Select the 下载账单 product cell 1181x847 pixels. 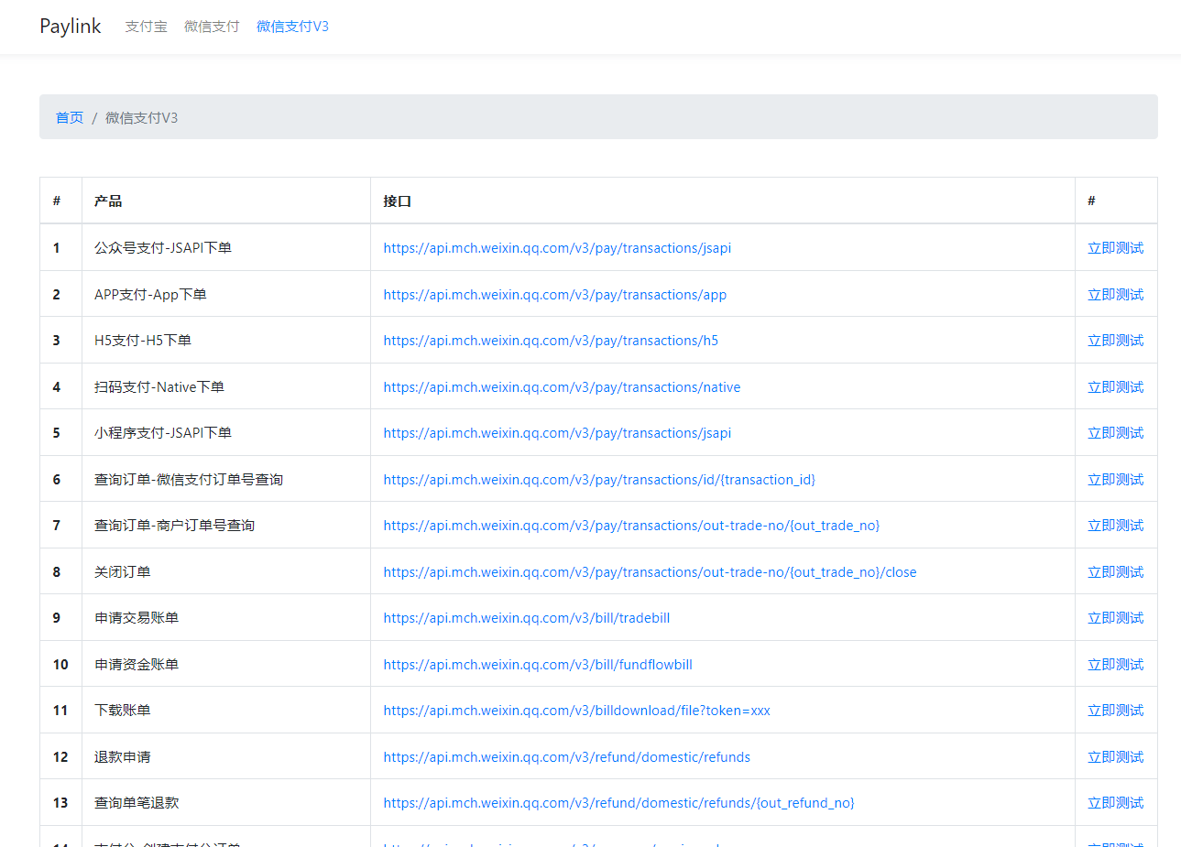(226, 711)
